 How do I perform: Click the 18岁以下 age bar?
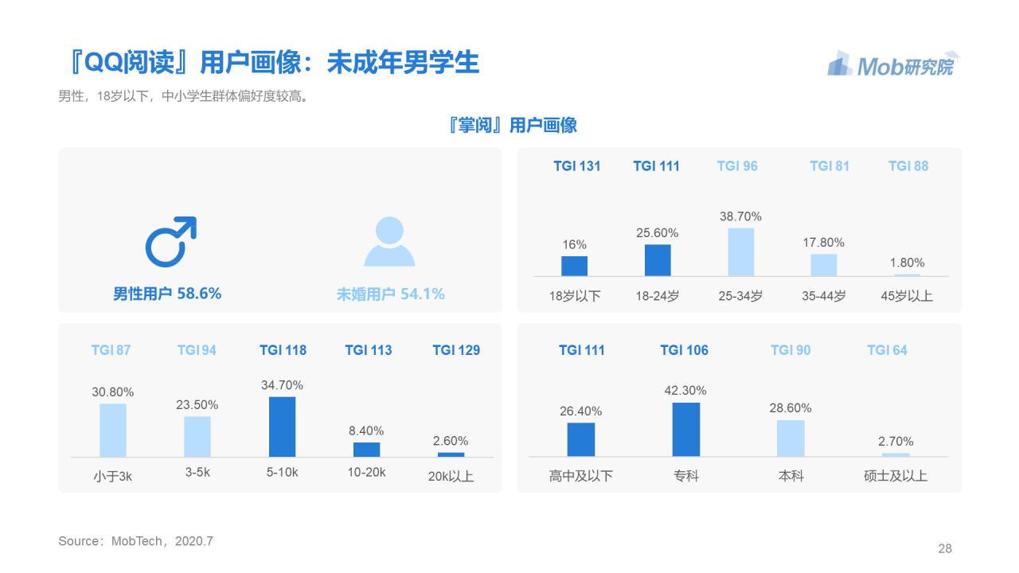(x=574, y=266)
